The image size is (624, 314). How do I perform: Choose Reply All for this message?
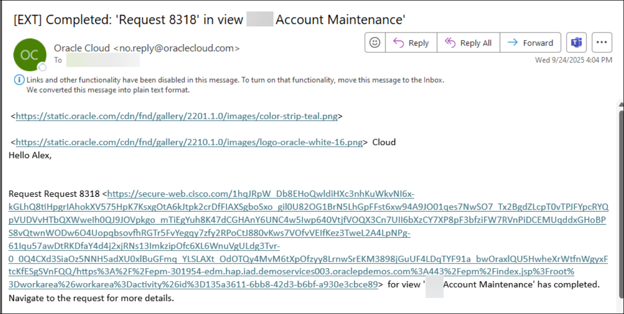pos(468,43)
